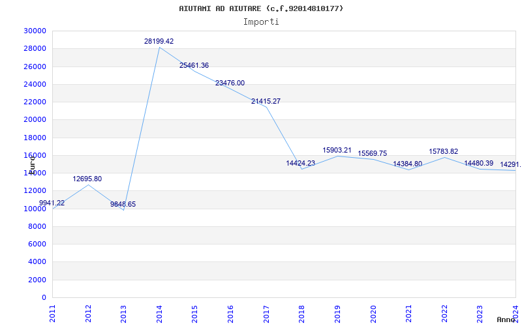The image size is (522, 326).
Task: Click the data label 14384.80
Action: [x=407, y=164]
